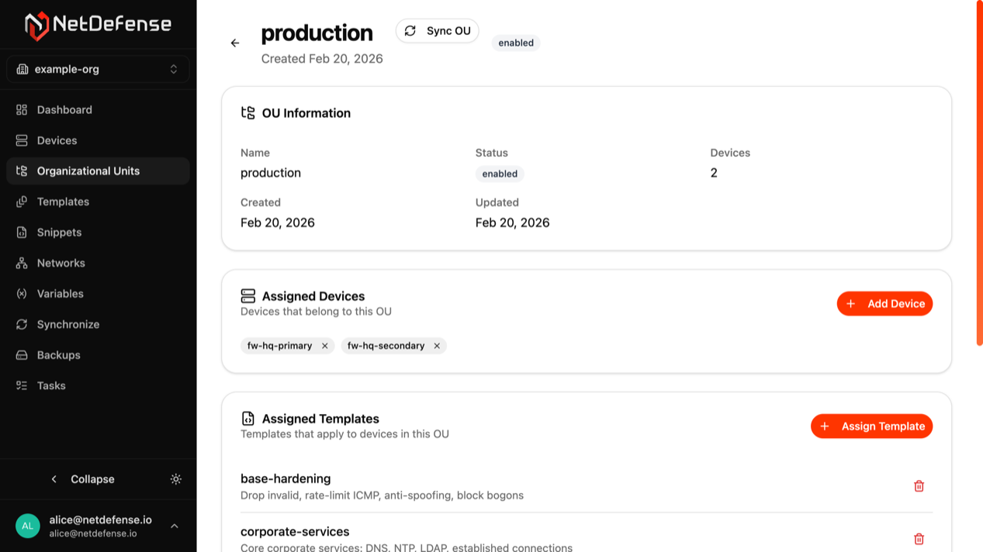
Task: Click the Backups drive icon
Action: (x=22, y=355)
